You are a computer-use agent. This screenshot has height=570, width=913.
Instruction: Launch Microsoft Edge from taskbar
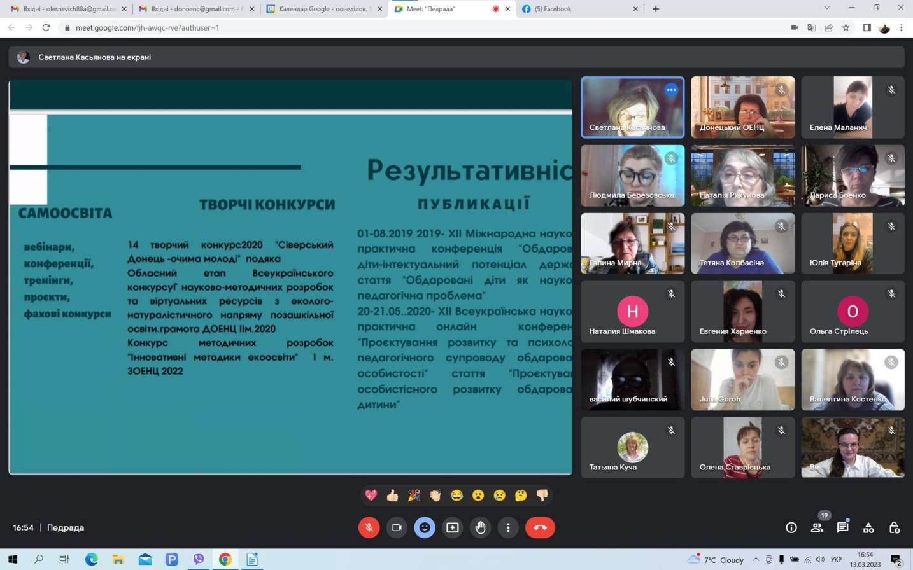92,559
